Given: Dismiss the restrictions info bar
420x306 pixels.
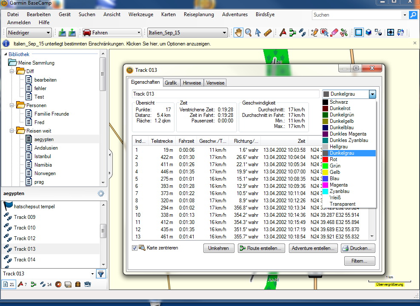Looking at the screenshot, I should click(415, 43).
